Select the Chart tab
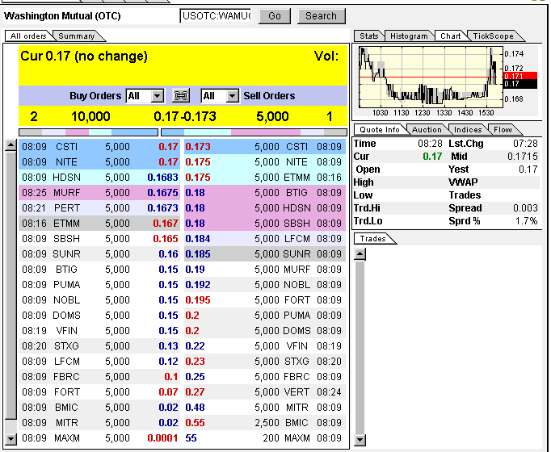The height and width of the screenshot is (452, 551). pyautogui.click(x=451, y=36)
